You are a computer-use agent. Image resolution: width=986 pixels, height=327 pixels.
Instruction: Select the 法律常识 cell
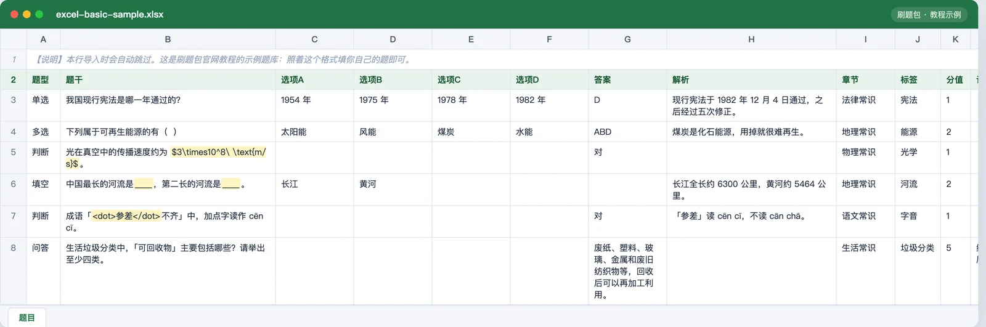865,106
